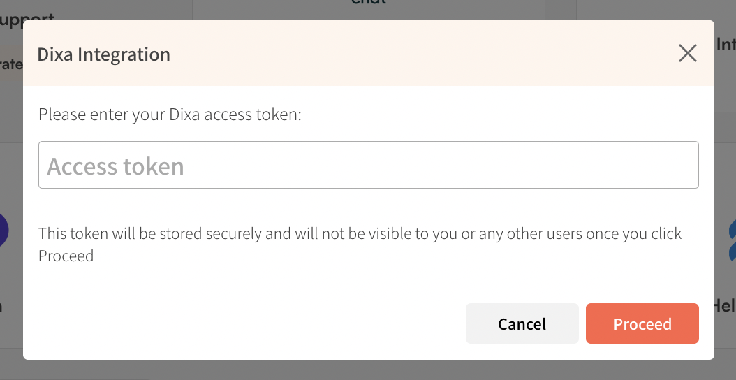The width and height of the screenshot is (736, 380).
Task: Click the 'Please enter your Dixa access token' label
Action: [170, 115]
